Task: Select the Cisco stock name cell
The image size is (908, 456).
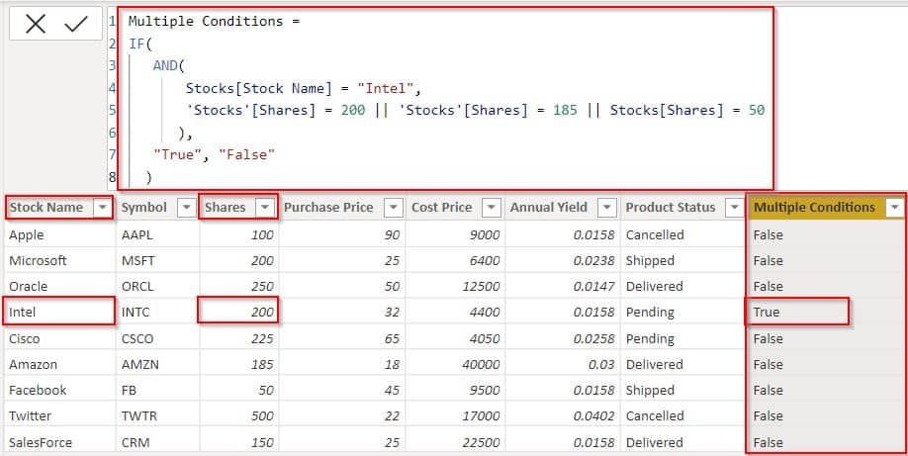Action: [59, 338]
